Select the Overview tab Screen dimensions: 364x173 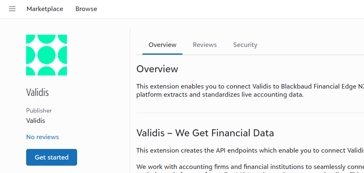pos(162,44)
